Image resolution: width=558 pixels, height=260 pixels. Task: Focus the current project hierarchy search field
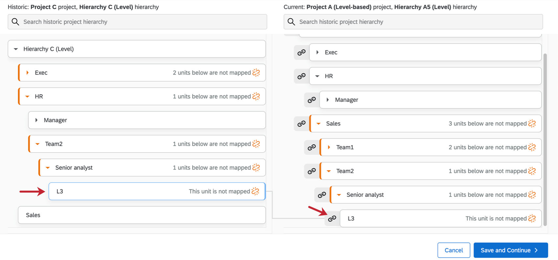coord(417,22)
